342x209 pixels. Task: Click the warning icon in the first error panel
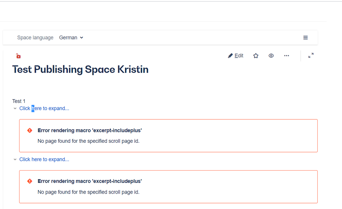(29, 130)
